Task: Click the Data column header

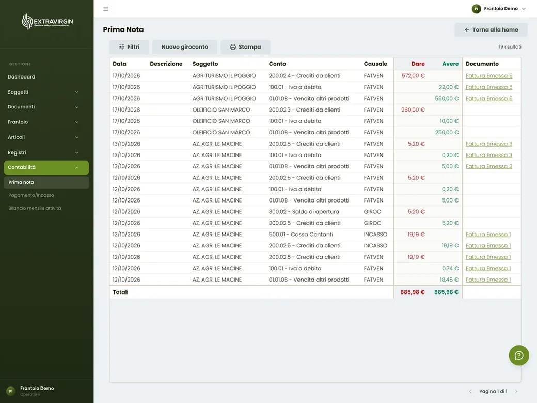Action: point(119,64)
